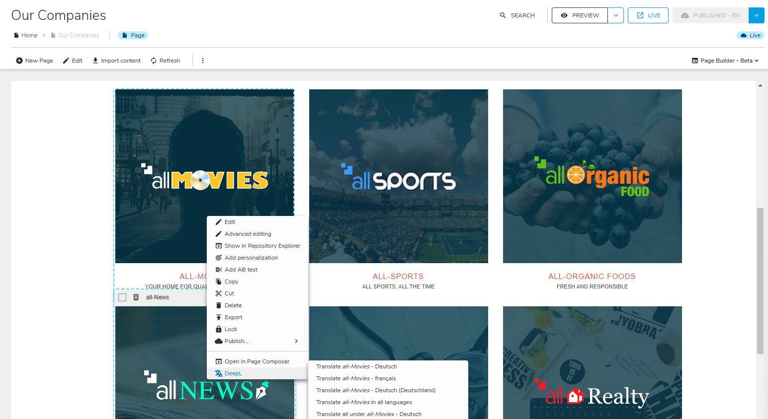Viewport: 768px width, 419px height.
Task: Expand the preview options dropdown arrow
Action: (x=616, y=15)
